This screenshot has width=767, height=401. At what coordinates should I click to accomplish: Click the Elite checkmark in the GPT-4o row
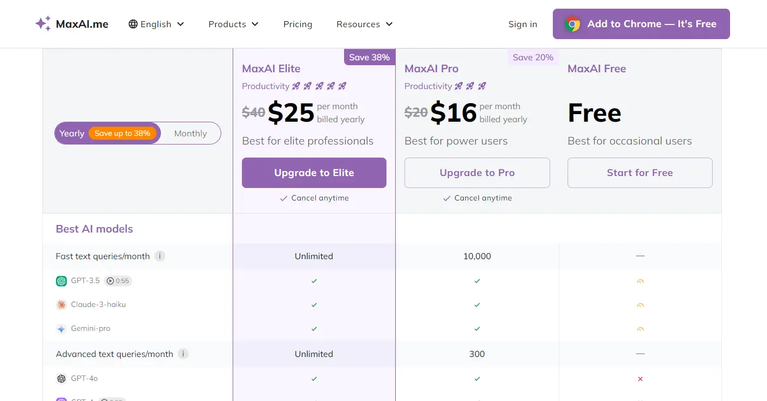pos(314,379)
